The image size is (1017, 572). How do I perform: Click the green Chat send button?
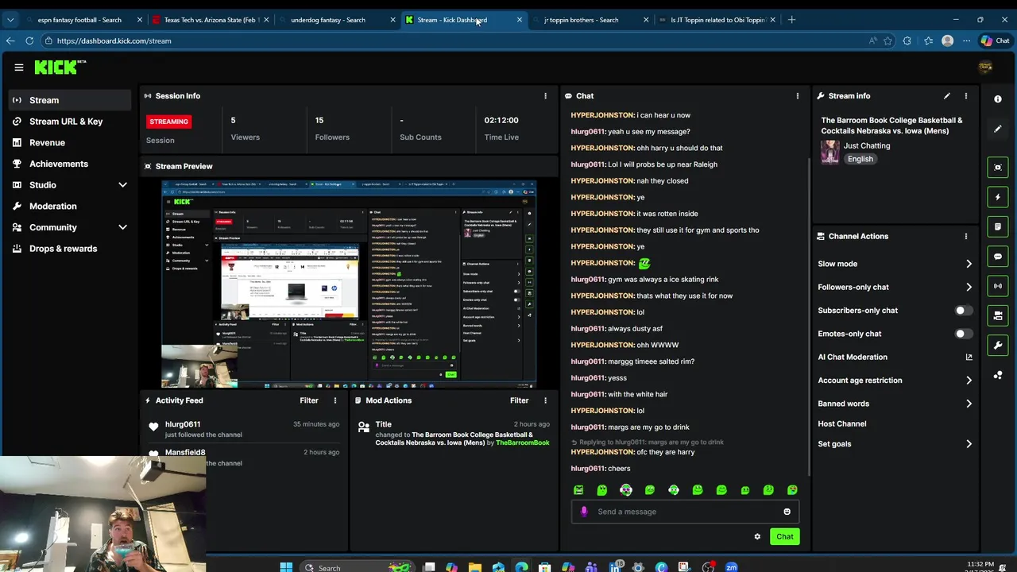pyautogui.click(x=785, y=537)
